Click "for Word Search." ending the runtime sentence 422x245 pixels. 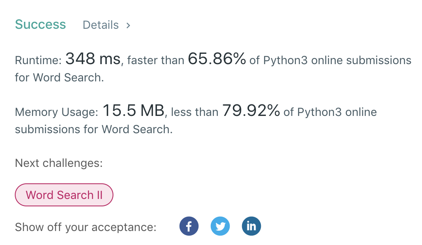pos(59,78)
